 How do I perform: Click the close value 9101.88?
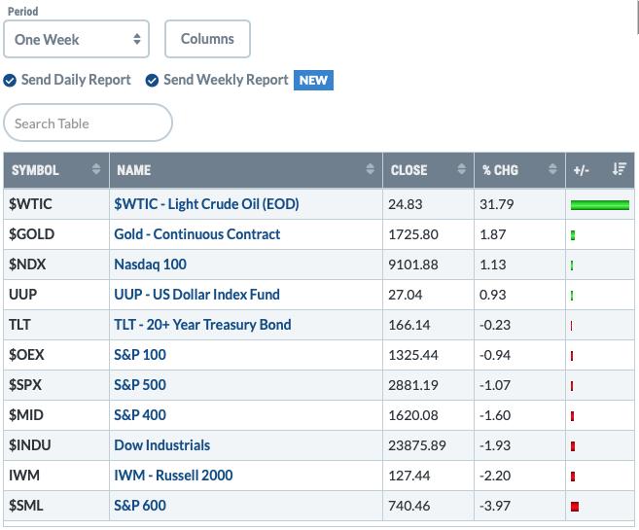point(413,265)
